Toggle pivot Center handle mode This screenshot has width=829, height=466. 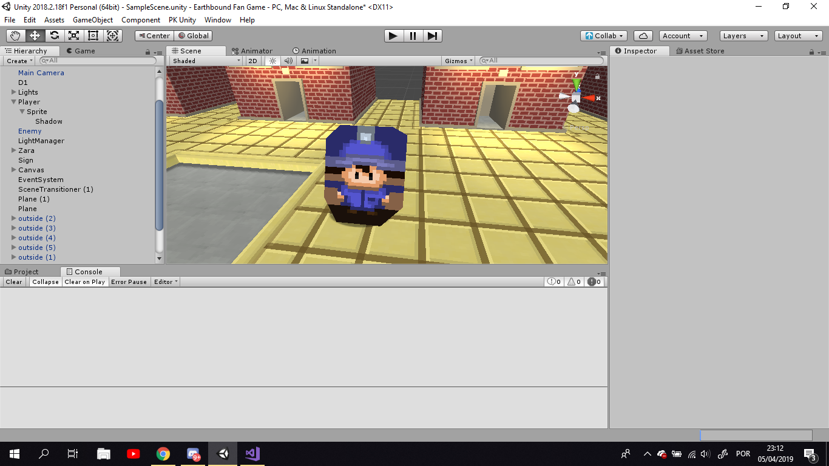click(154, 36)
